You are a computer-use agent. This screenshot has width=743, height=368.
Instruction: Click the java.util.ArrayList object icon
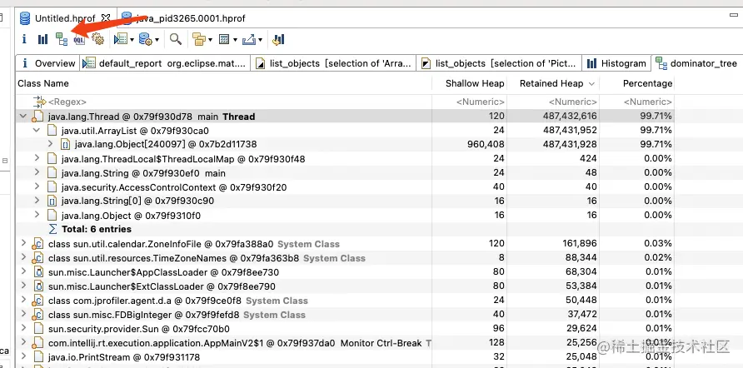coord(52,130)
